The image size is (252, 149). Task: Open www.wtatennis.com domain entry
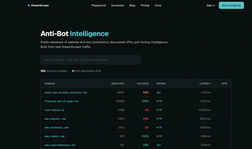click(x=57, y=128)
